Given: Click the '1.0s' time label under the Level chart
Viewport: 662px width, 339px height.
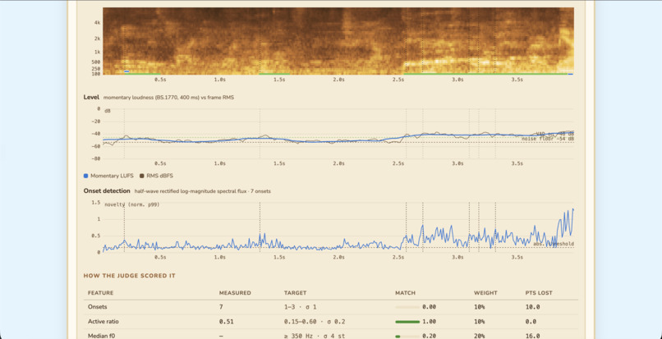Looking at the screenshot, I should click(219, 163).
